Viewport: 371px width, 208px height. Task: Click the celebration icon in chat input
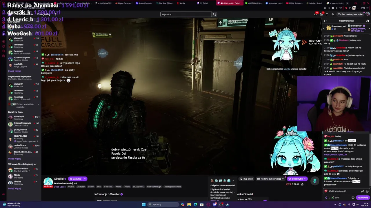click(362, 191)
